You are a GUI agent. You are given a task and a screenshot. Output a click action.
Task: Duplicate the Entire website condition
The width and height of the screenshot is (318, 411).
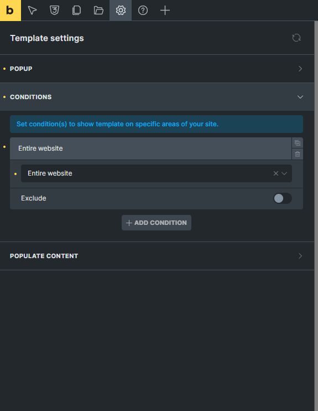(x=298, y=143)
